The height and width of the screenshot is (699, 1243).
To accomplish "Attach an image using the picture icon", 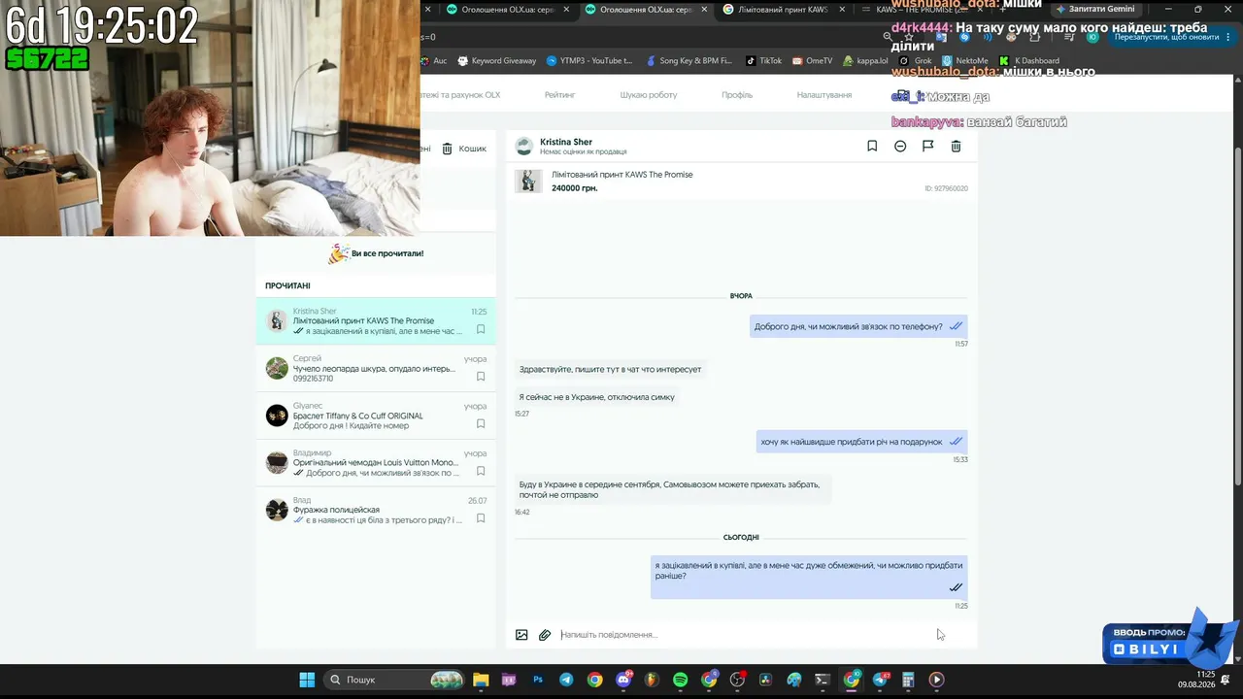I will [521, 635].
